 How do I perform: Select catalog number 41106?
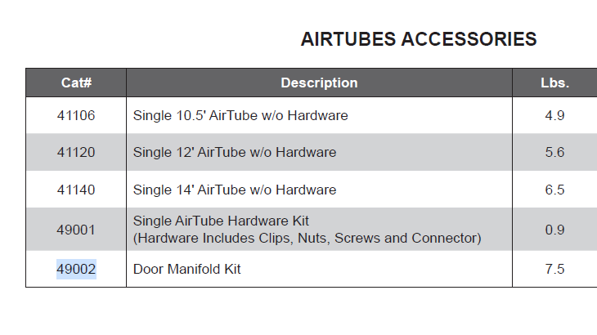coord(76,116)
